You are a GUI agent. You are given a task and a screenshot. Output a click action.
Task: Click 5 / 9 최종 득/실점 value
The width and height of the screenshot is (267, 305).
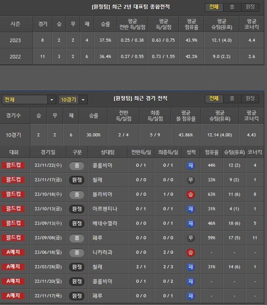(155, 135)
